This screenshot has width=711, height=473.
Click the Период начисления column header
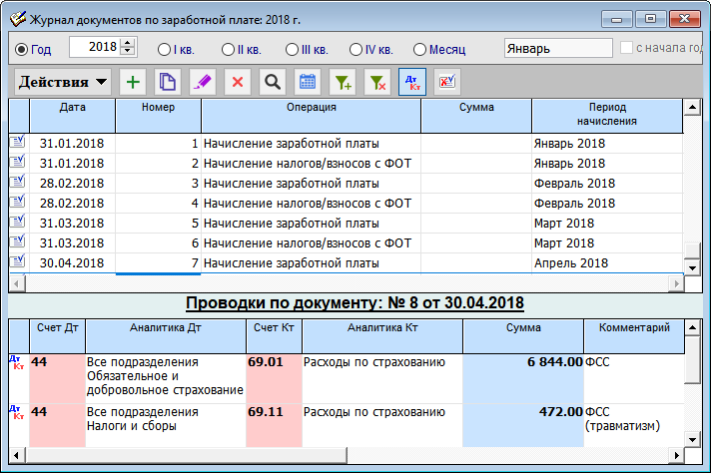[x=607, y=116]
